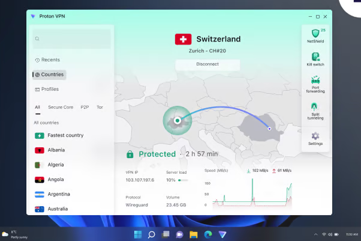Click the search magnifier icon in sidebar

(37, 39)
